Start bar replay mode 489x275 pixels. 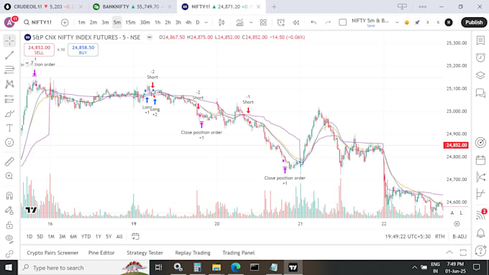[x=296, y=22]
